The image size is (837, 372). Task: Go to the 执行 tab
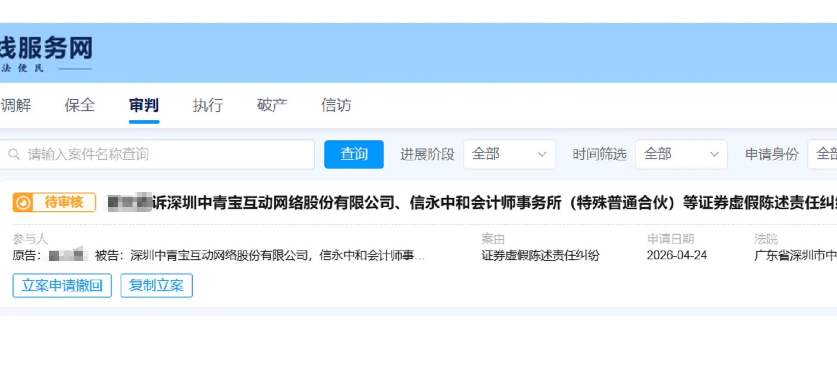pyautogui.click(x=208, y=105)
